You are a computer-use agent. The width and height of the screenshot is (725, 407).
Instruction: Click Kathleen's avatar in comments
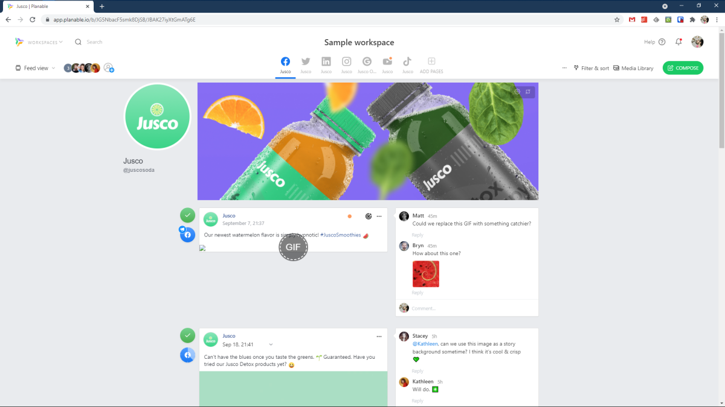[404, 382]
